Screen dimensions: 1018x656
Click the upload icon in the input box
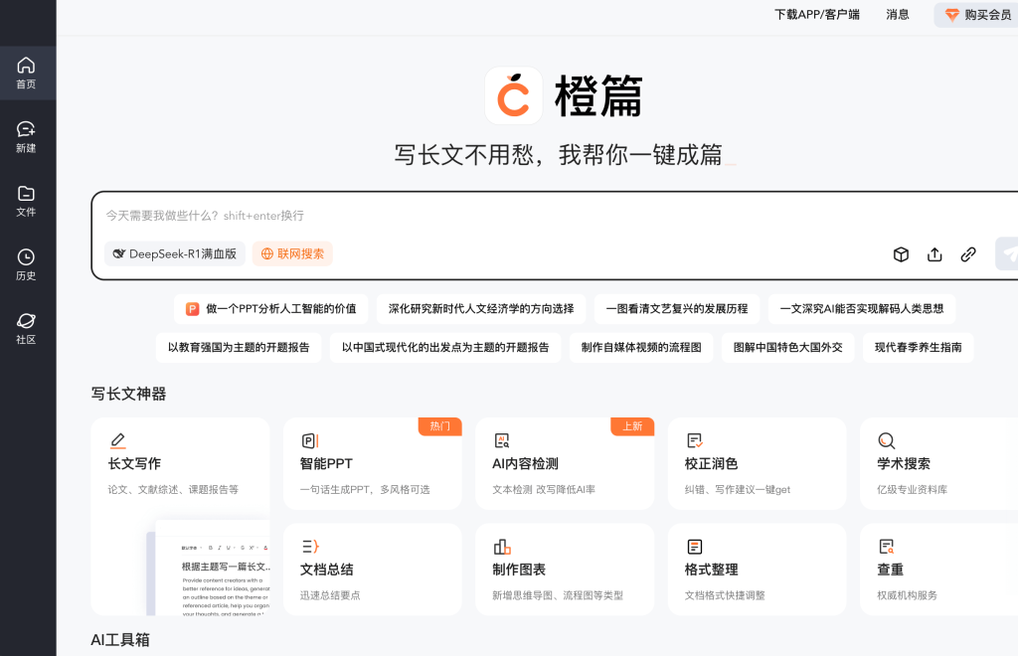(x=934, y=254)
